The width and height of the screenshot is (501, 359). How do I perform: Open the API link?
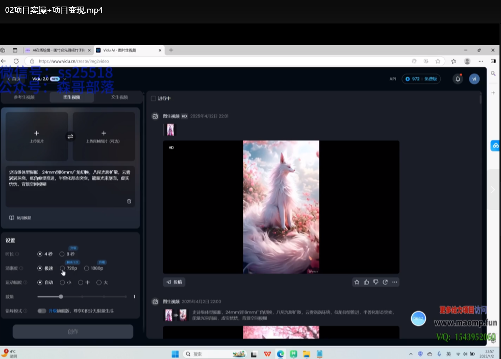point(393,79)
